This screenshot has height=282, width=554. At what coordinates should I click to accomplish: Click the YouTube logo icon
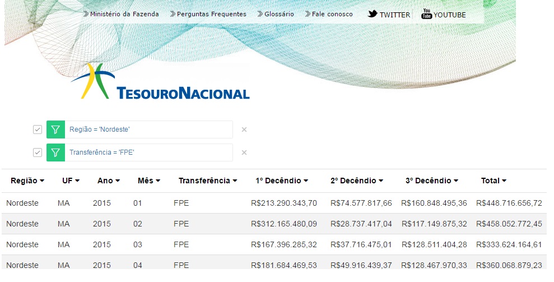pyautogui.click(x=426, y=14)
